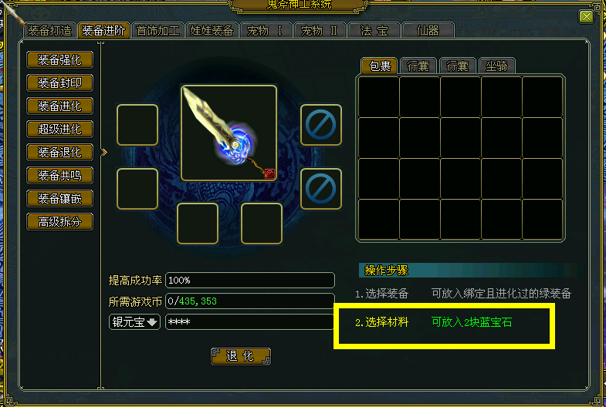The height and width of the screenshot is (407, 606).
Task: Open the 坐骑 inventory tab
Action: click(496, 66)
